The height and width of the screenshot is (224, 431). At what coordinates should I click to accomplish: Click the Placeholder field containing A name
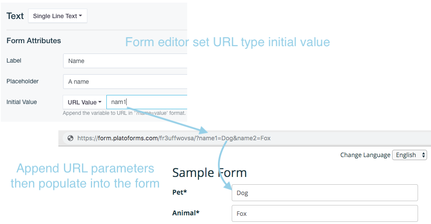pyautogui.click(x=125, y=82)
